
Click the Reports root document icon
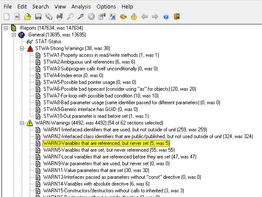pos(13,28)
